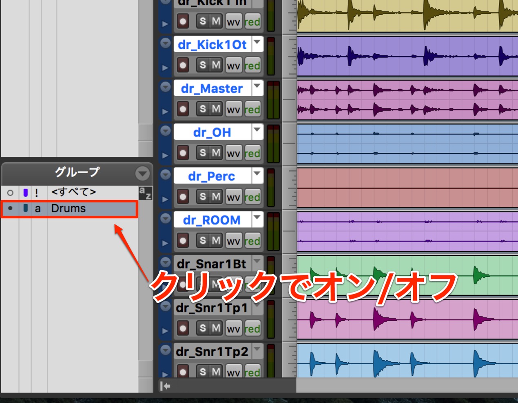Image resolution: width=518 pixels, height=403 pixels.
Task: Solo the dr_ROOM track
Action: point(203,241)
